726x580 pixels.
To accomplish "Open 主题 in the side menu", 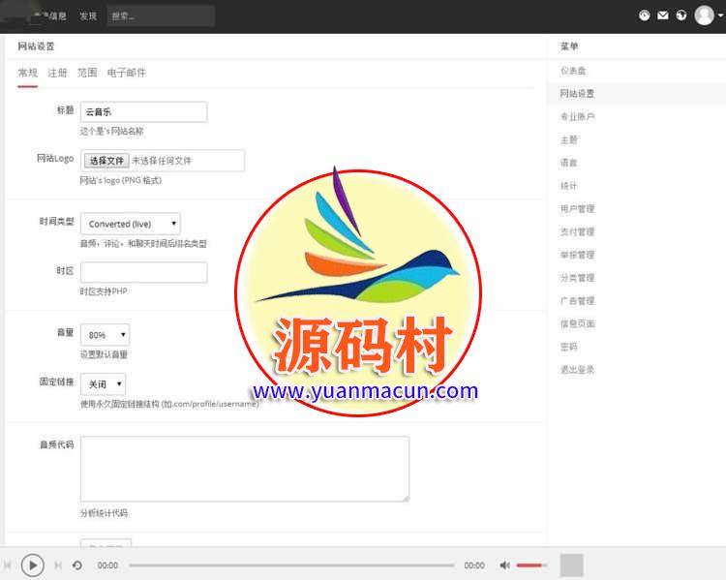I will (568, 139).
